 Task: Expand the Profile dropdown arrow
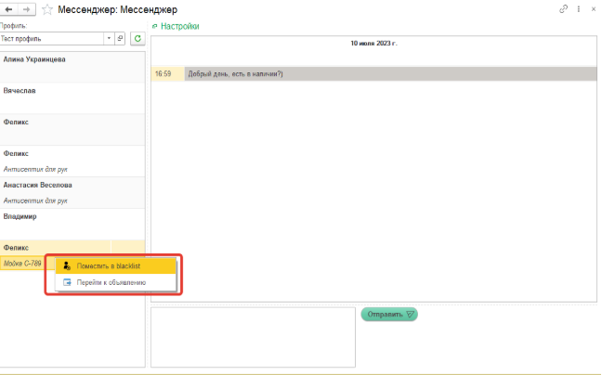click(109, 39)
